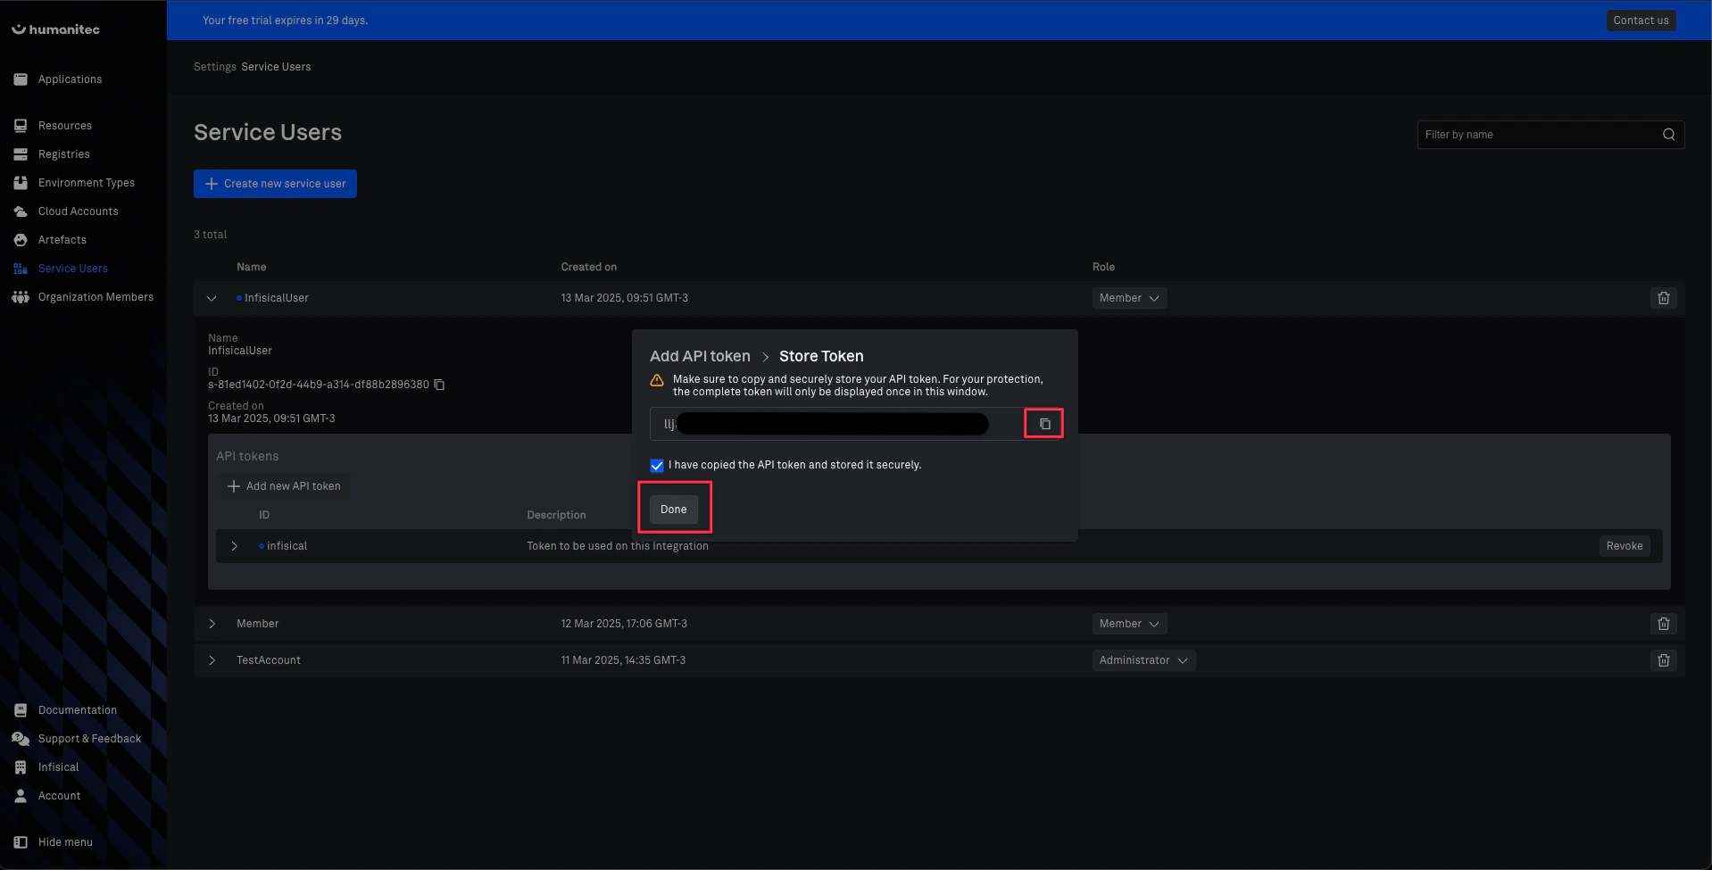Click the Hide menu icon
Viewport: 1712px width, 870px height.
tap(21, 842)
